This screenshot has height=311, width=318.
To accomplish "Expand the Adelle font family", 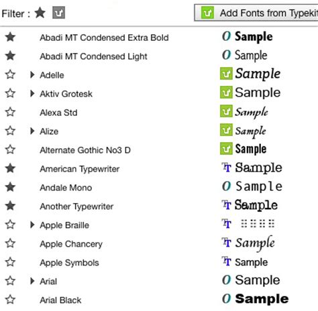I will click(32, 75).
